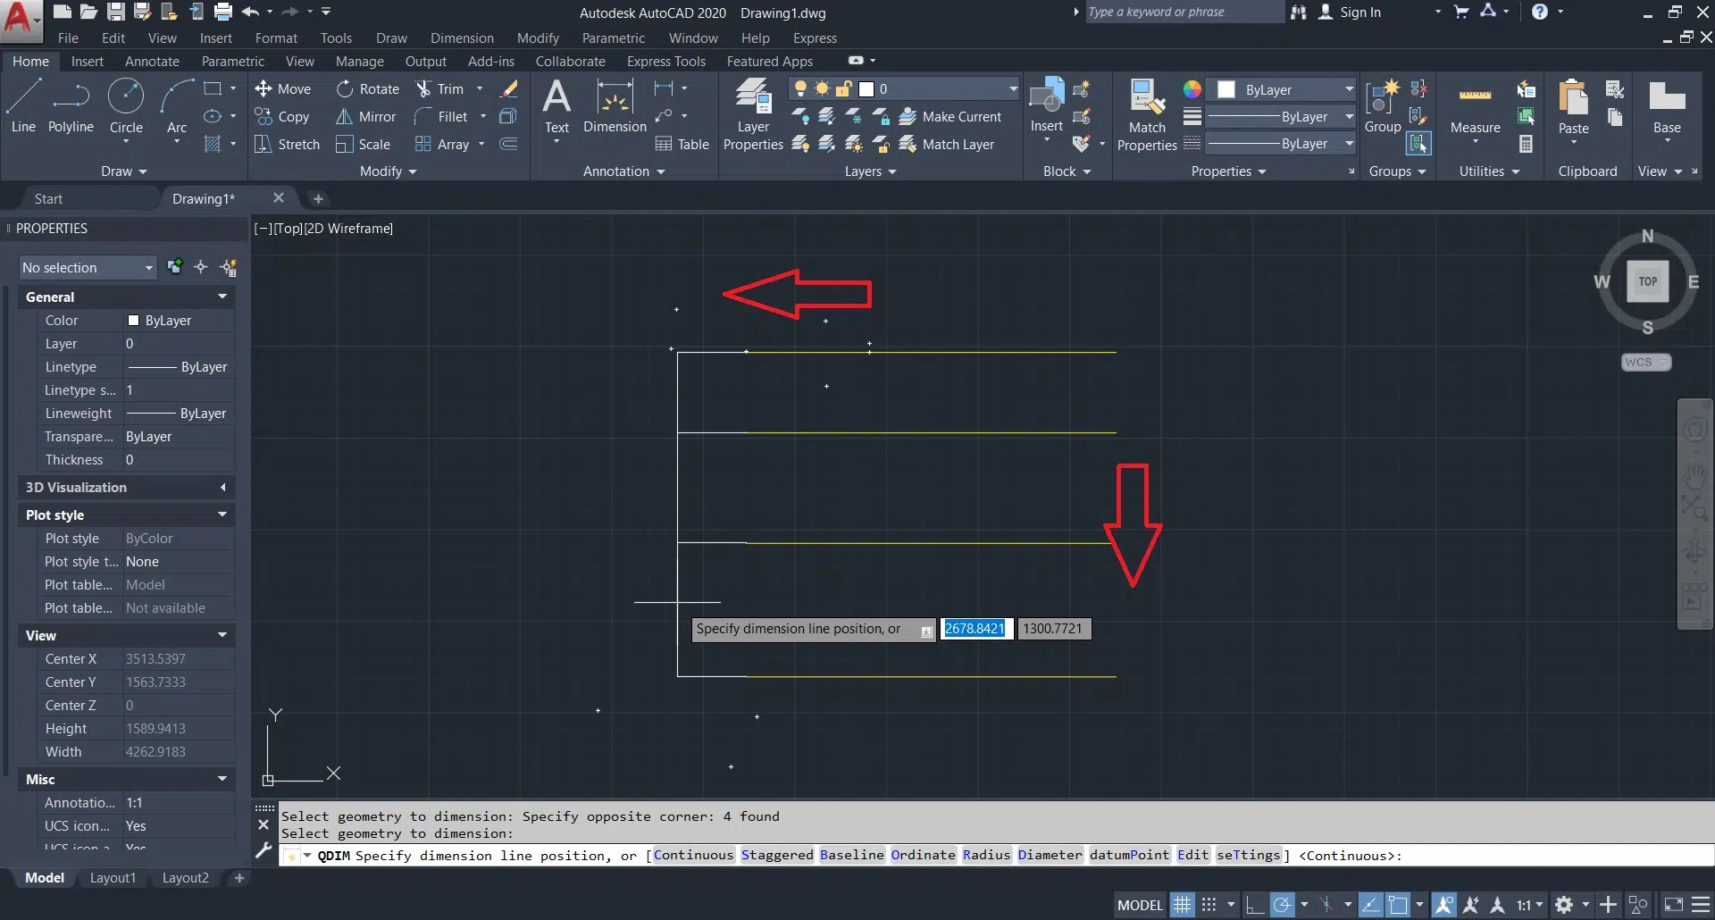Switch to the Layout1 tab

click(x=113, y=878)
